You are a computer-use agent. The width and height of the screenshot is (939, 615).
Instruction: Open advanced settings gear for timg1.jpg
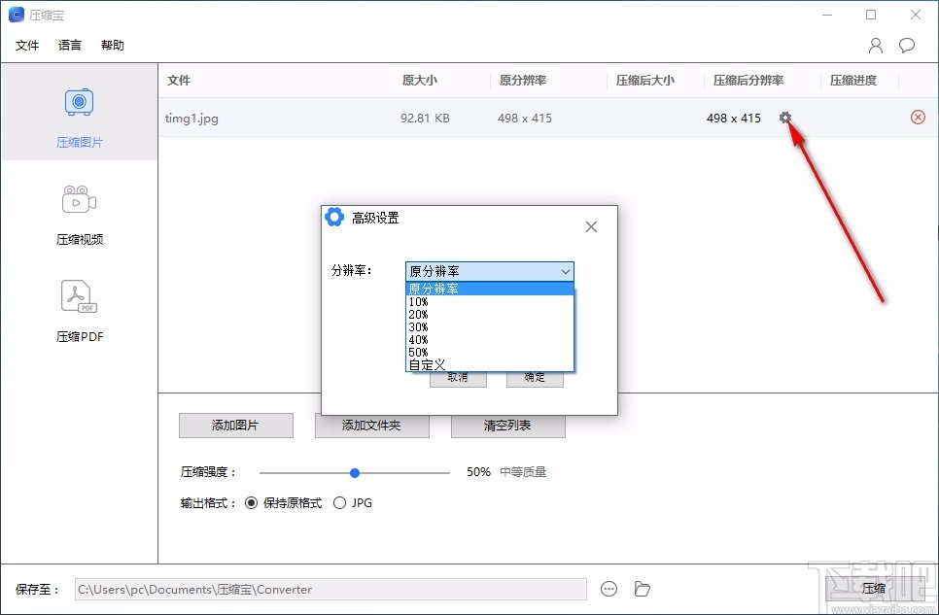tap(785, 117)
